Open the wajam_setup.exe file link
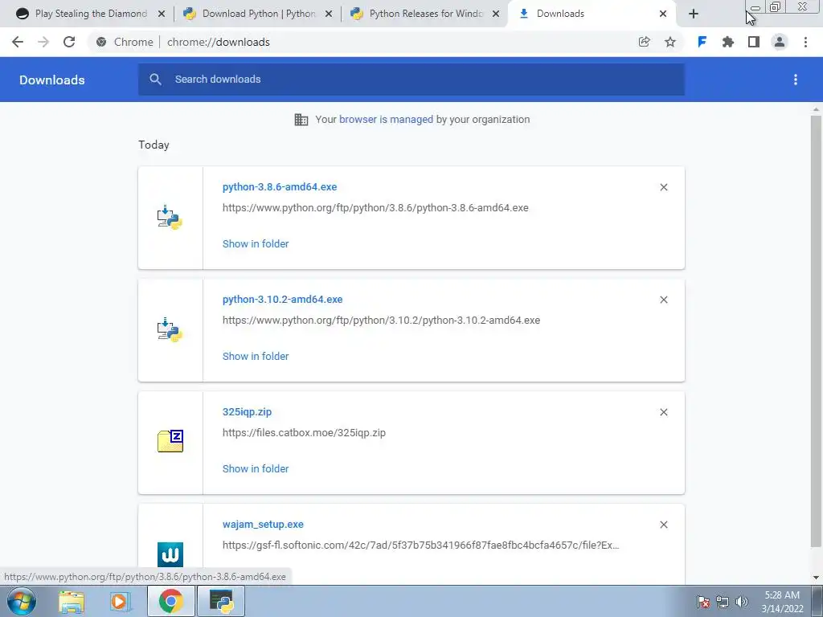823x617 pixels. click(263, 524)
